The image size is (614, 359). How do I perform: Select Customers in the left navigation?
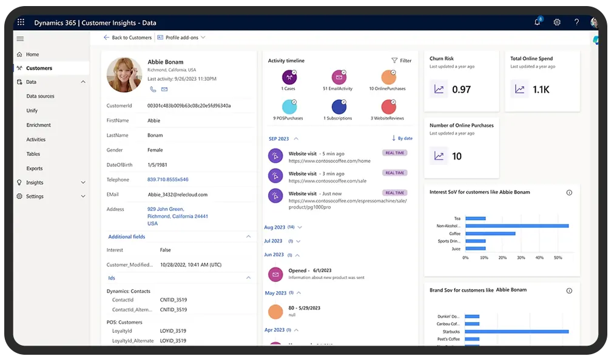point(39,68)
